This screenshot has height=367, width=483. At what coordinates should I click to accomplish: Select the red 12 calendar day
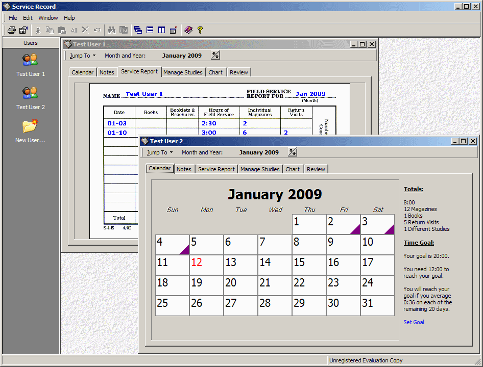pyautogui.click(x=206, y=265)
